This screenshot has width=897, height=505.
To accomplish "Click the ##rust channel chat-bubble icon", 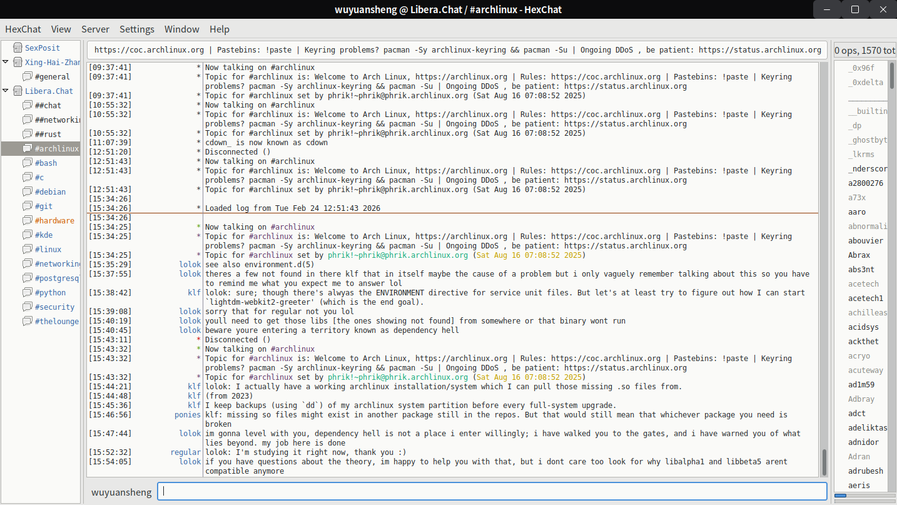I will (x=28, y=134).
